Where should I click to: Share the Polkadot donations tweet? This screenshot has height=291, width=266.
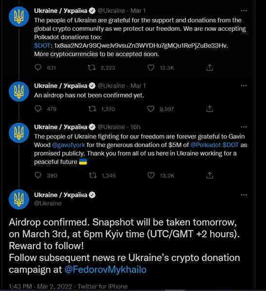point(210,67)
